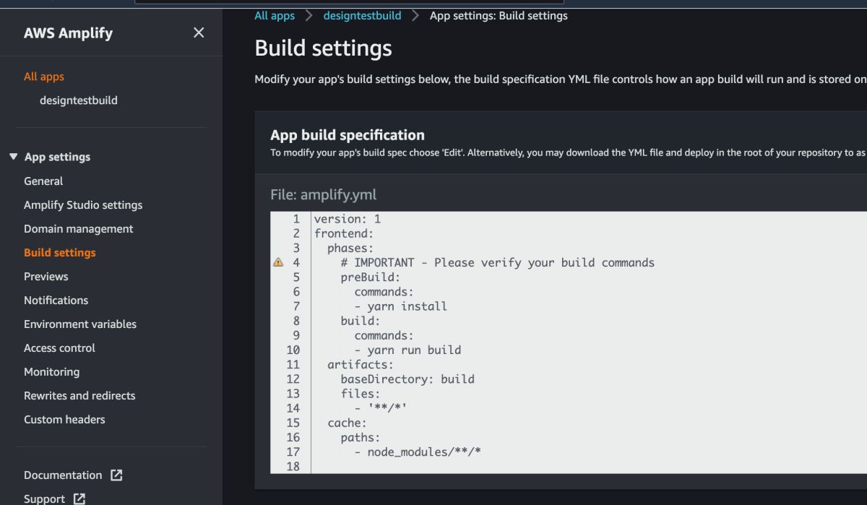Open Amplify Studio settings

pyautogui.click(x=83, y=205)
